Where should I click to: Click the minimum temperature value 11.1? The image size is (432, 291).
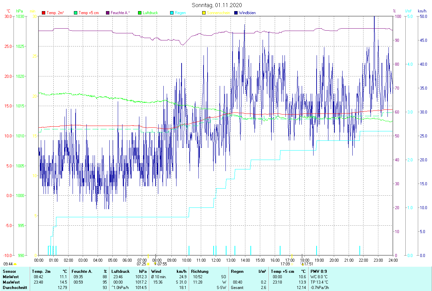point(64,277)
